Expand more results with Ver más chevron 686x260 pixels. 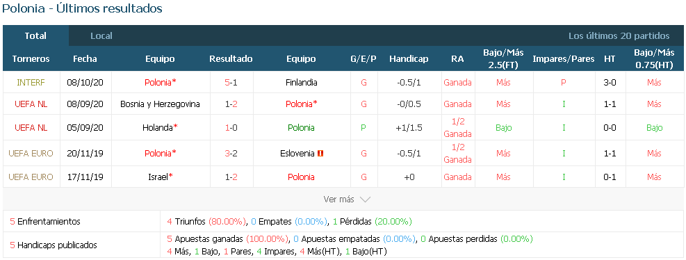[x=365, y=200]
